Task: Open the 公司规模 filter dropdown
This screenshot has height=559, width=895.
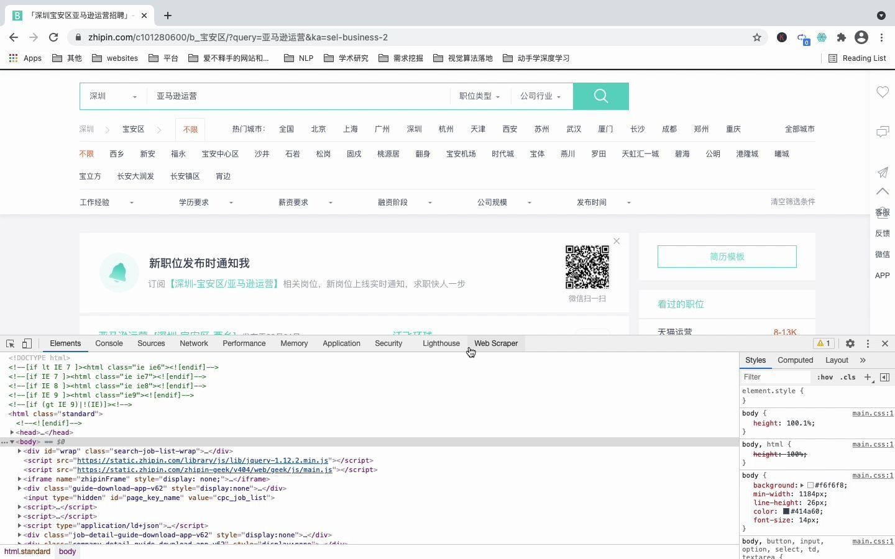Action: pos(504,202)
